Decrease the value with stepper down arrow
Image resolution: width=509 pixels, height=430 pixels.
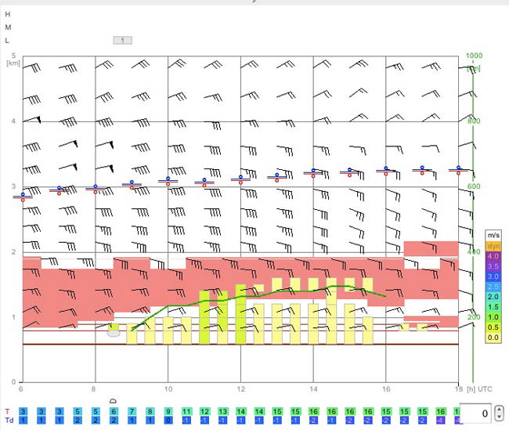500,417
